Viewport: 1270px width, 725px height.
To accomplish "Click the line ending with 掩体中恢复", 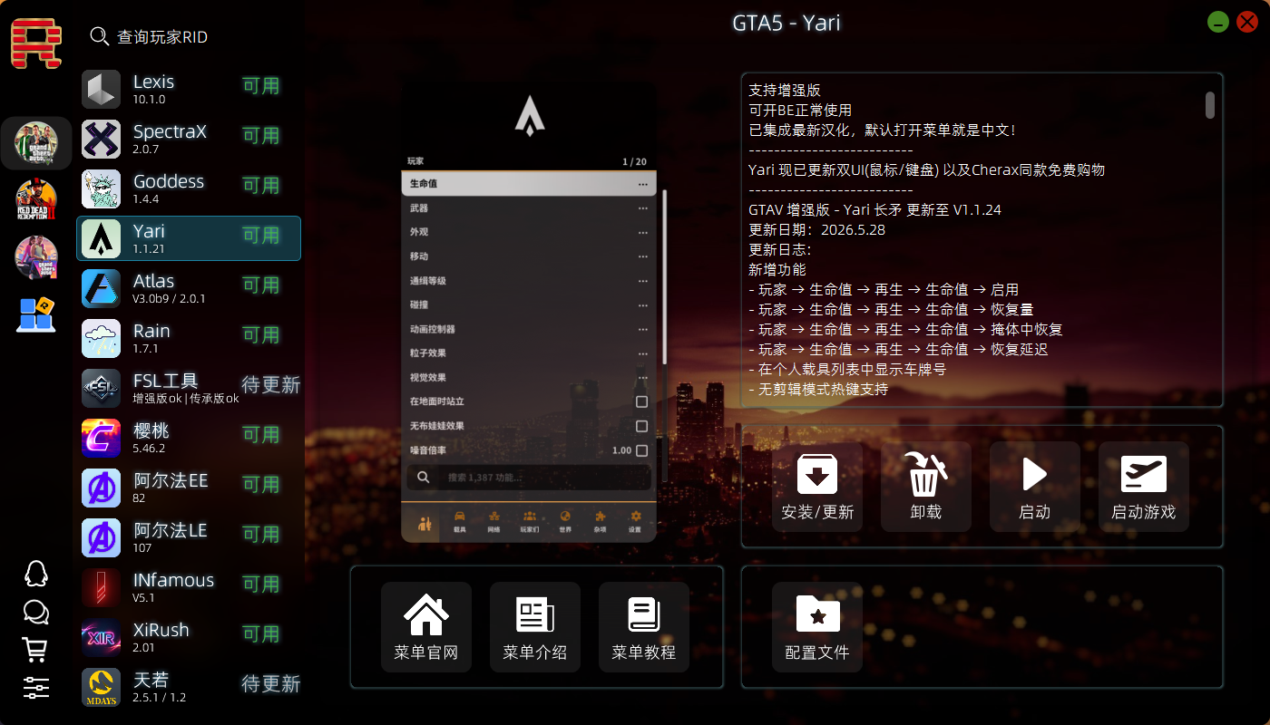I will coord(905,330).
